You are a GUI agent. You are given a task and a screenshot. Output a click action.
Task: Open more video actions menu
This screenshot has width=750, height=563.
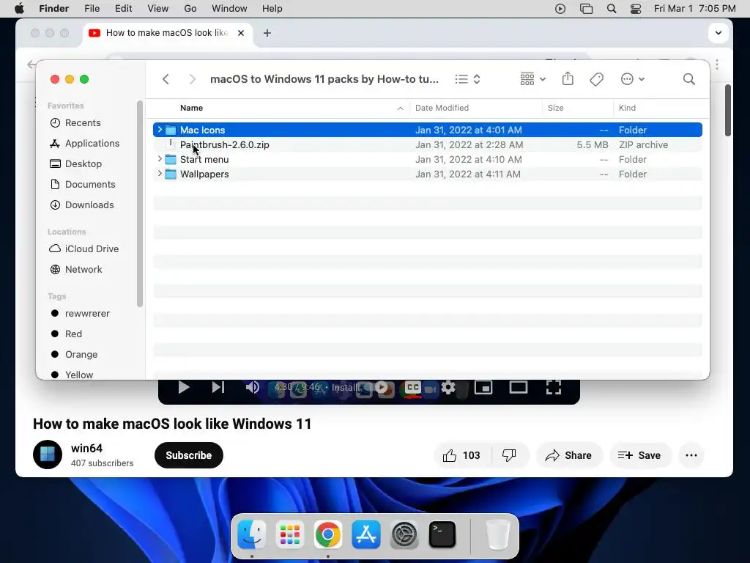tap(691, 455)
